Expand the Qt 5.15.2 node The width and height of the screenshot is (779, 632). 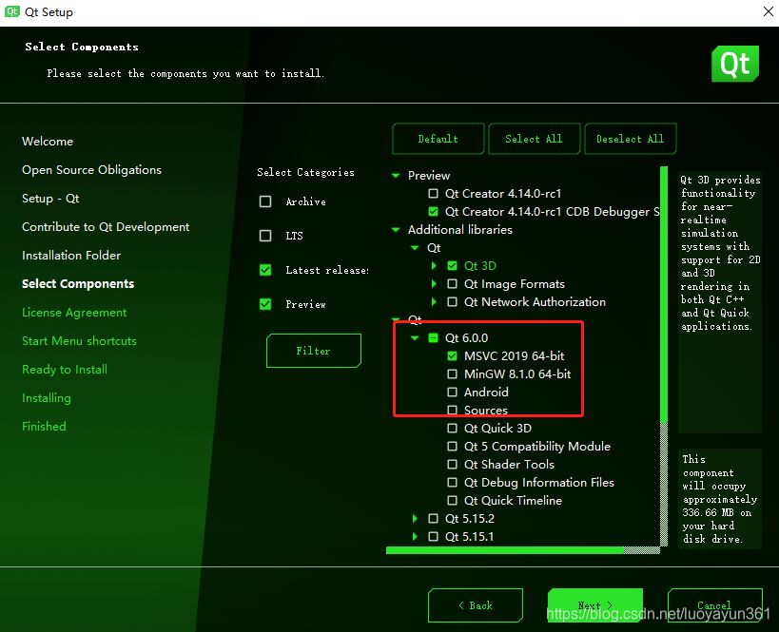415,518
